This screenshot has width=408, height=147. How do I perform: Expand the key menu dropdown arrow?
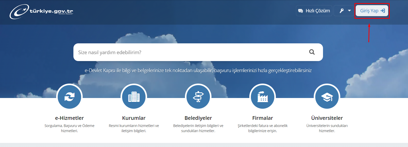[349, 11]
